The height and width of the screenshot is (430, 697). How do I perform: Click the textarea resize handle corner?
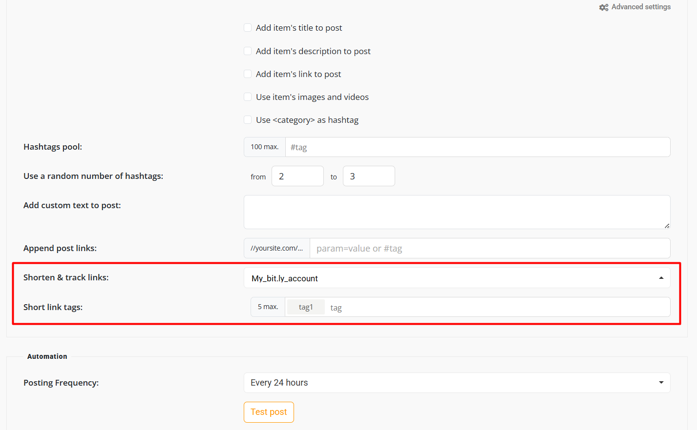pos(667,225)
